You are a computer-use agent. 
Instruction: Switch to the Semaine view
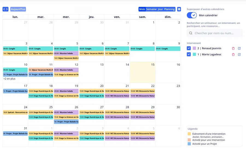pyautogui.click(x=151, y=9)
